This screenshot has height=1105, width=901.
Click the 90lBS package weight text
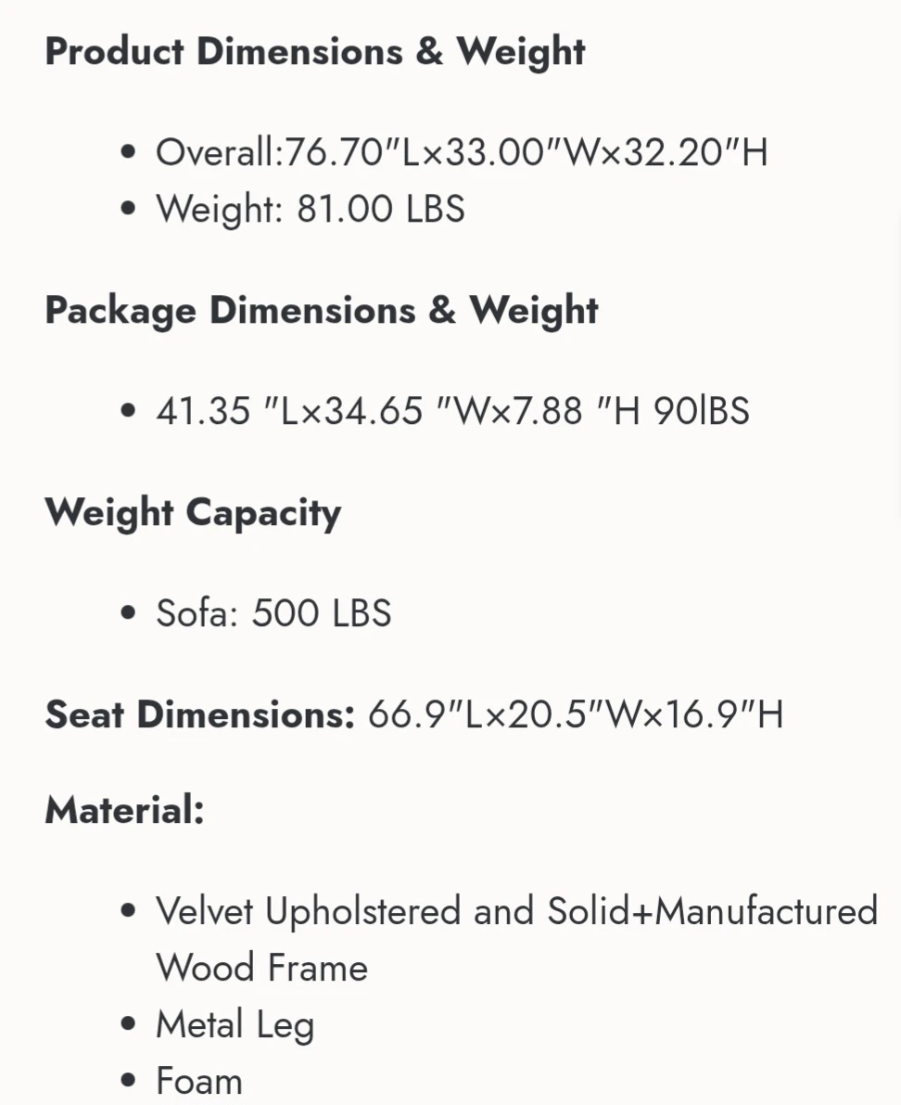[701, 411]
